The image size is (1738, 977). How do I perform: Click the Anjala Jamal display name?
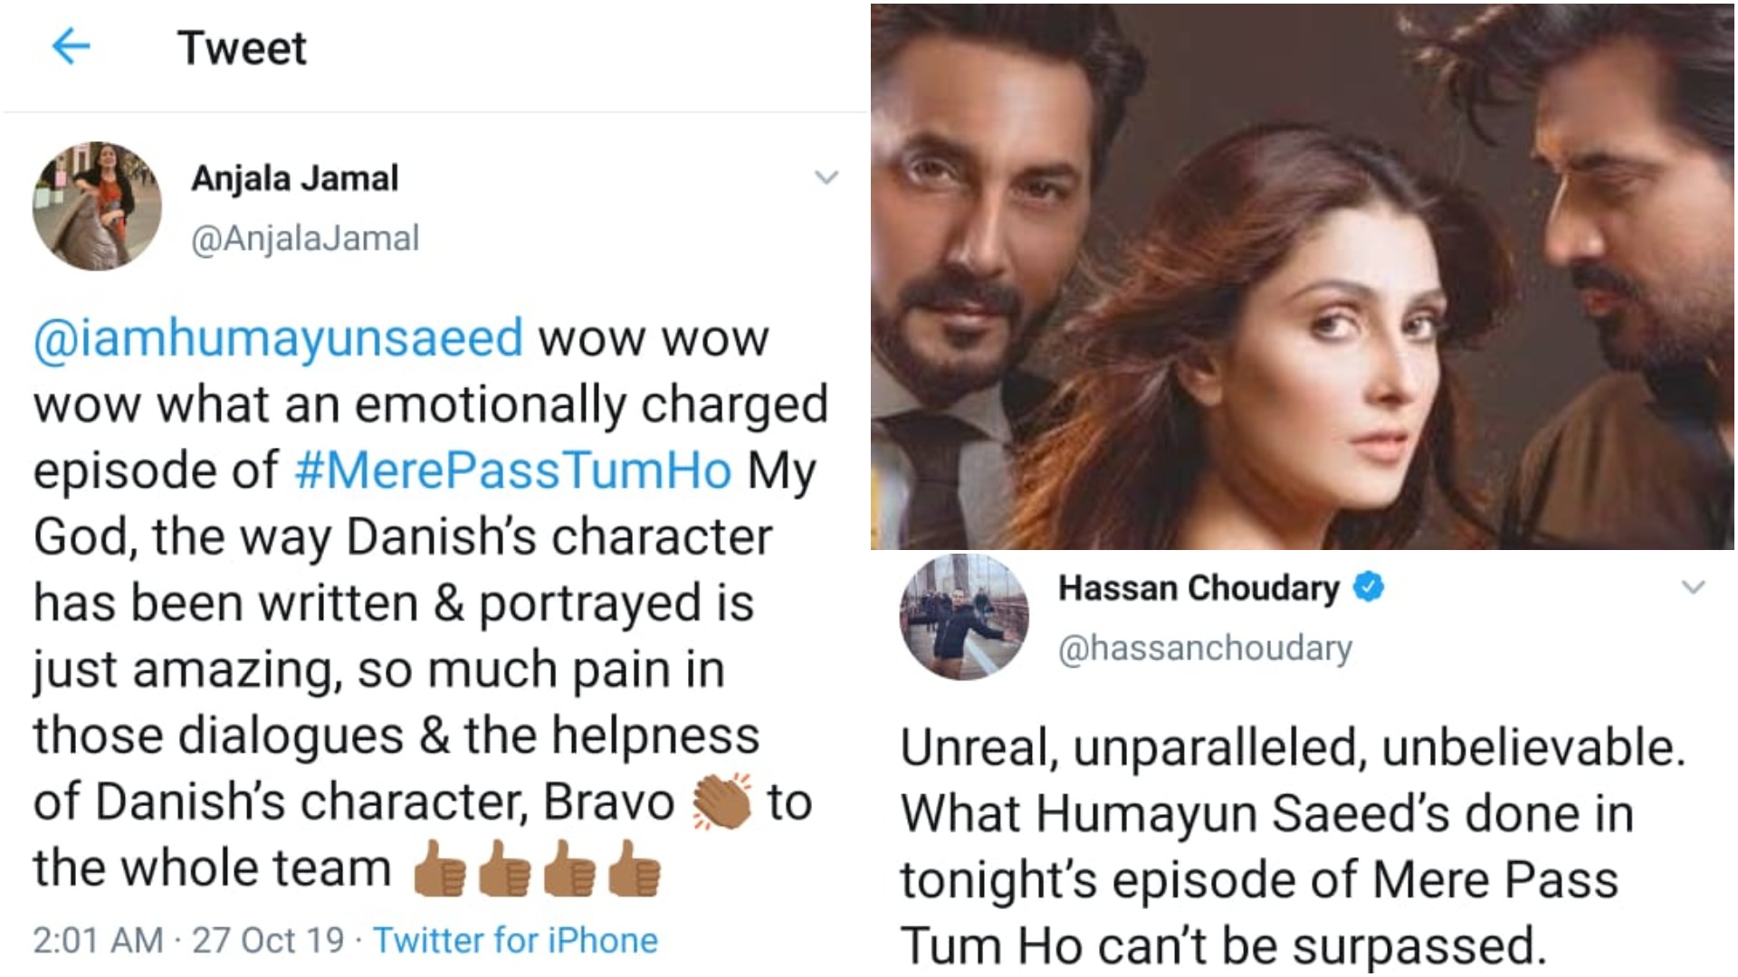pyautogui.click(x=294, y=178)
